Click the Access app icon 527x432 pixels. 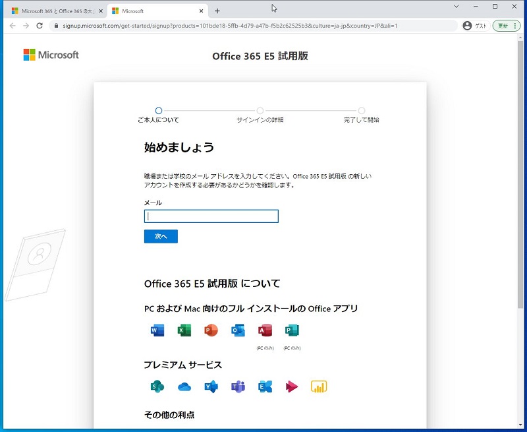265,330
